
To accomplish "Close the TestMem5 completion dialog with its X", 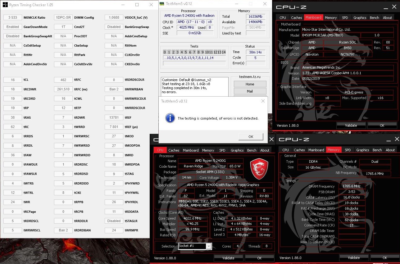I will pyautogui.click(x=263, y=101).
